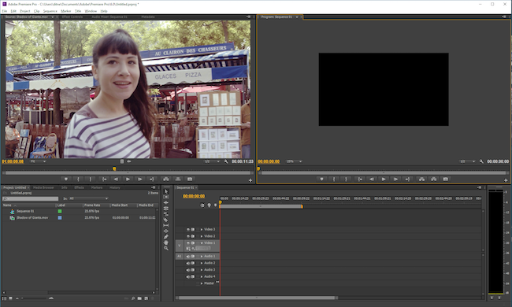Mute Audio 3 track output speaker
The image size is (512, 307).
pos(188,270)
